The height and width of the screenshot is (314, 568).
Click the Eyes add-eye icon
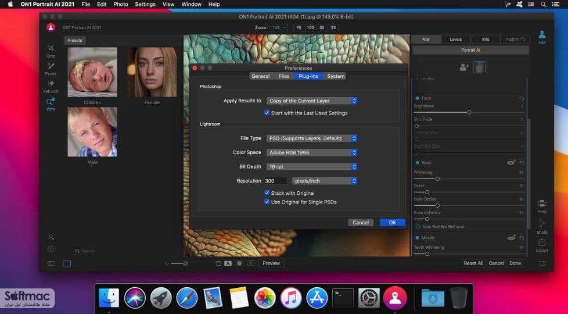tap(511, 162)
